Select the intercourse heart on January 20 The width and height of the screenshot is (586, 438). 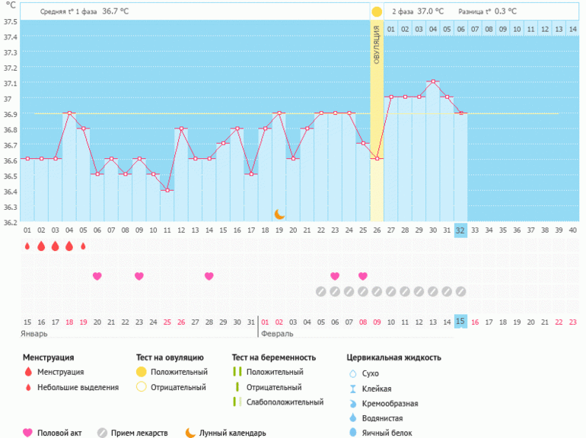click(x=97, y=276)
